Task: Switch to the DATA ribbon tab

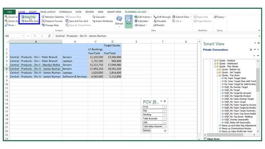Action: click(78, 12)
